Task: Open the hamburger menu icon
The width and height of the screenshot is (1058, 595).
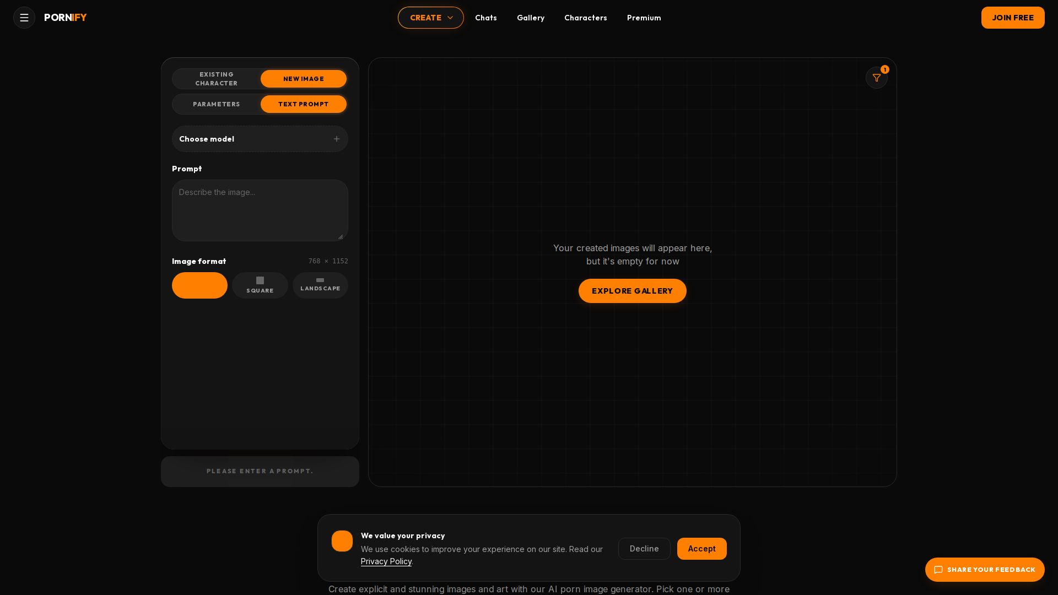Action: pos(24,18)
